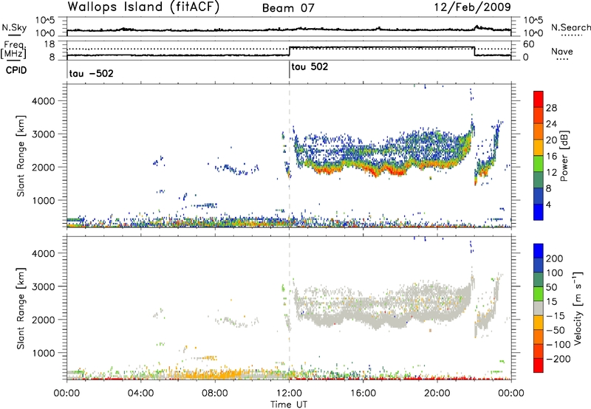Click the '20:00' time axis tick label
The width and height of the screenshot is (591, 409).
tap(437, 393)
